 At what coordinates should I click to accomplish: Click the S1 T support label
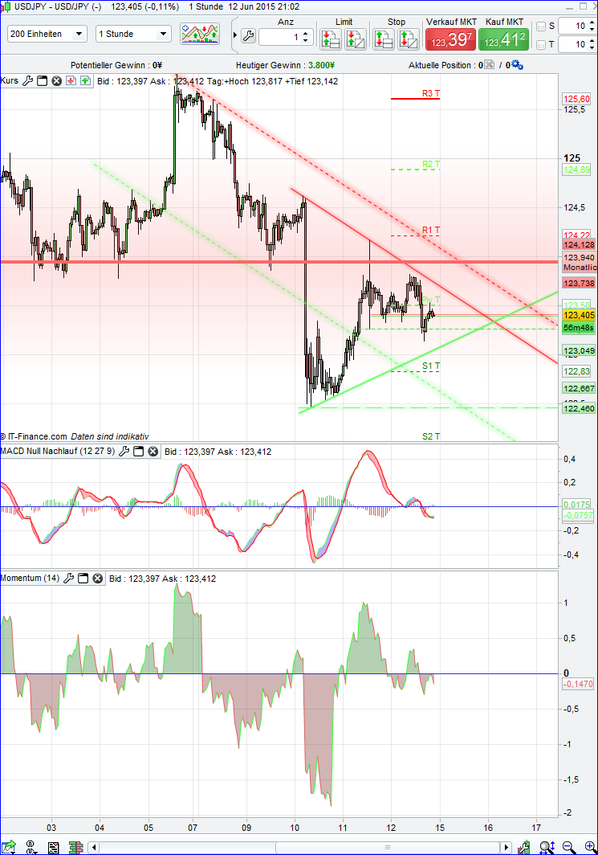click(431, 366)
